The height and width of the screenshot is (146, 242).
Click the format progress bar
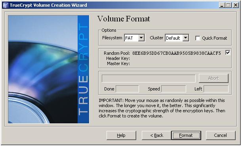149,79
